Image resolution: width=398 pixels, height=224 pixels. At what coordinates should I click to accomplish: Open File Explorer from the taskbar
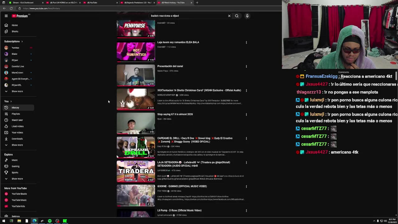pyautogui.click(x=19, y=221)
